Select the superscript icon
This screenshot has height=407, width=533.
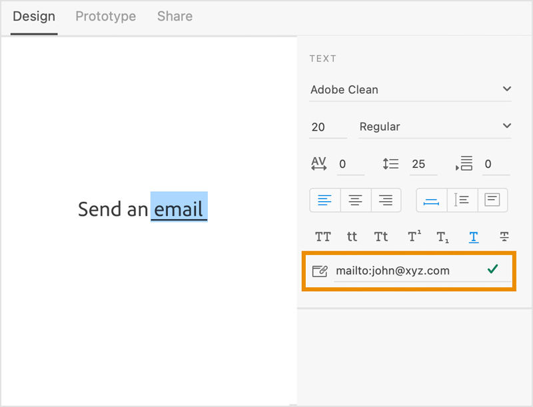414,236
